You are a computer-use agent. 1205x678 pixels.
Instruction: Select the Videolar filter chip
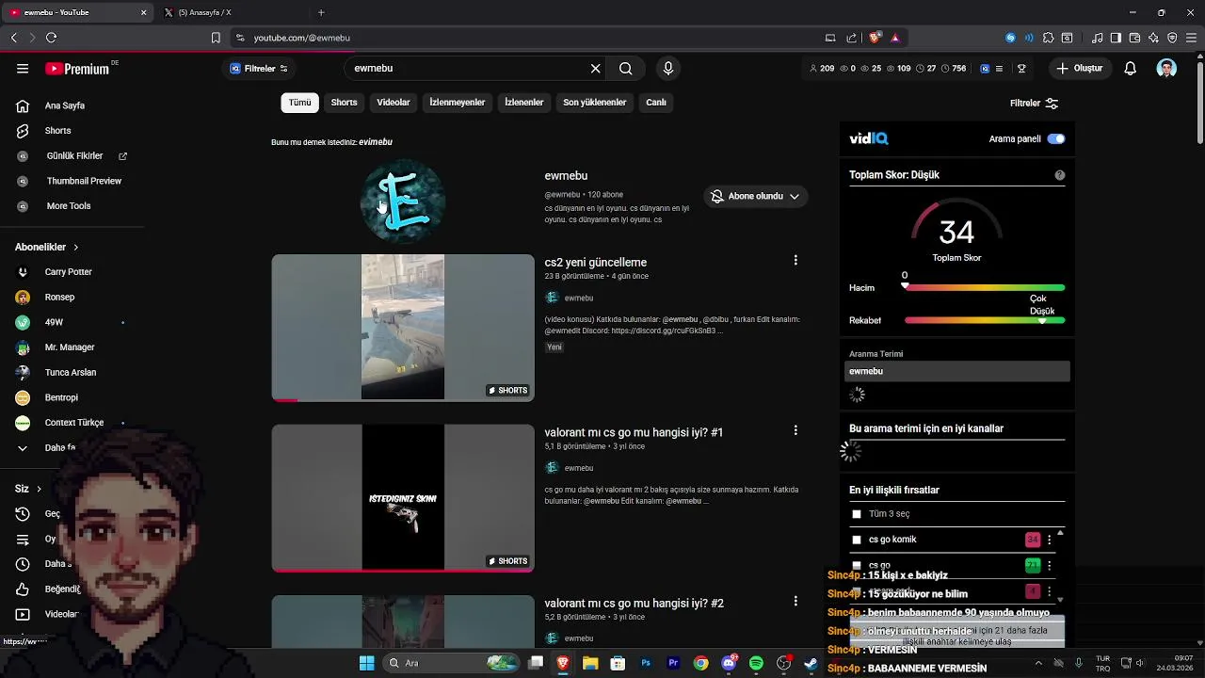pos(394,103)
